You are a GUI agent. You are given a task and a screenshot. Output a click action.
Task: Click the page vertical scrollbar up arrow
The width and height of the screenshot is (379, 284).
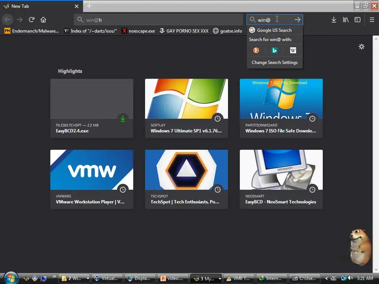[x=376, y=38]
